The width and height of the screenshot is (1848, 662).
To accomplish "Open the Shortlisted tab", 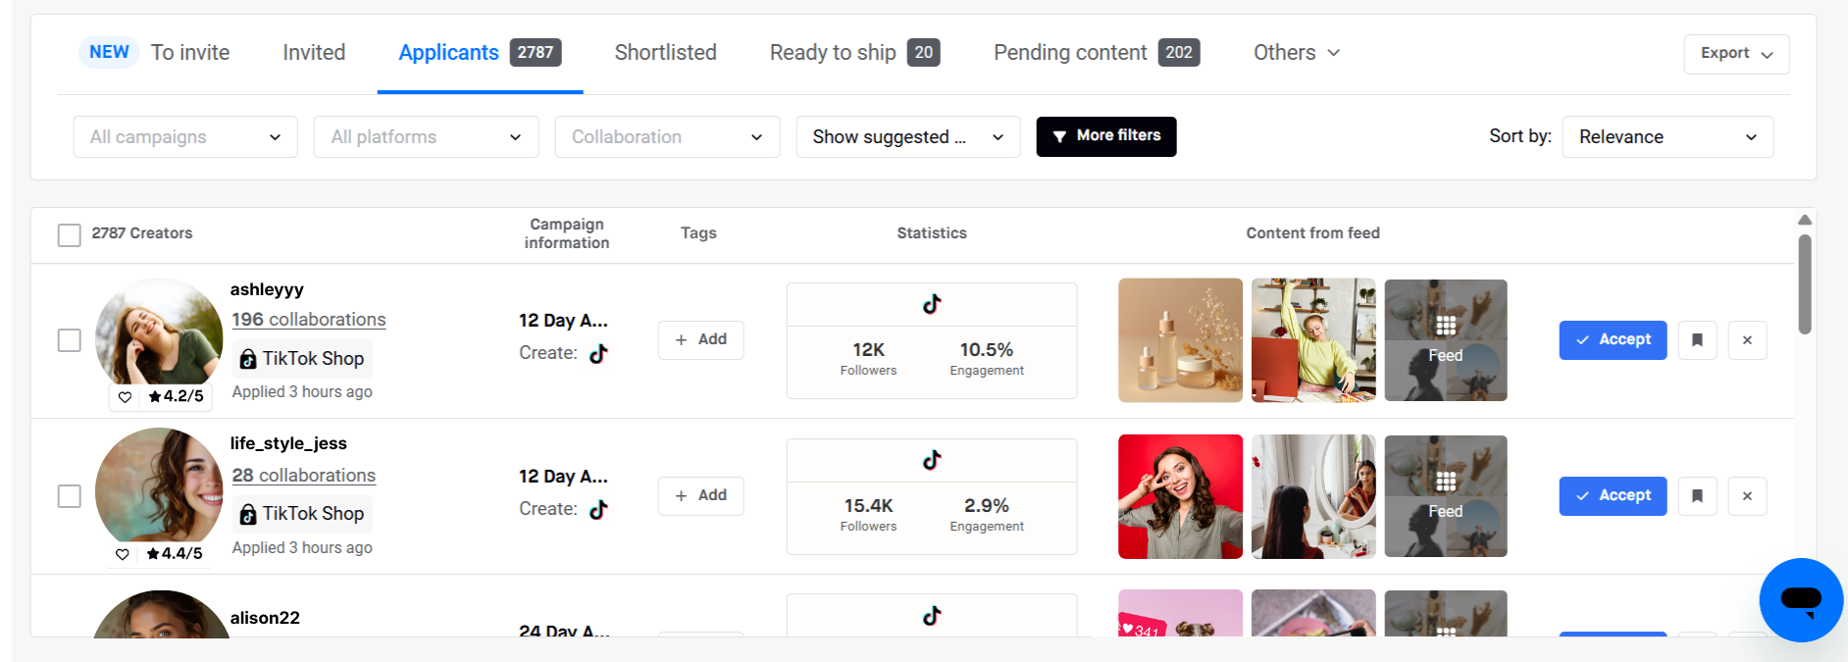I will click(x=665, y=53).
